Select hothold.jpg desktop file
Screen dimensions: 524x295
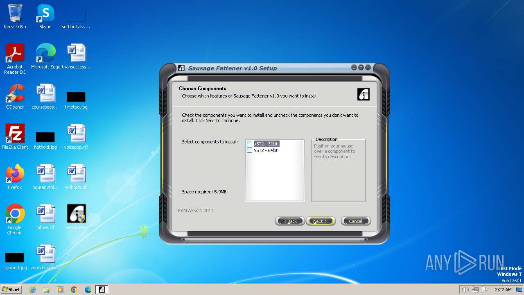(x=45, y=141)
